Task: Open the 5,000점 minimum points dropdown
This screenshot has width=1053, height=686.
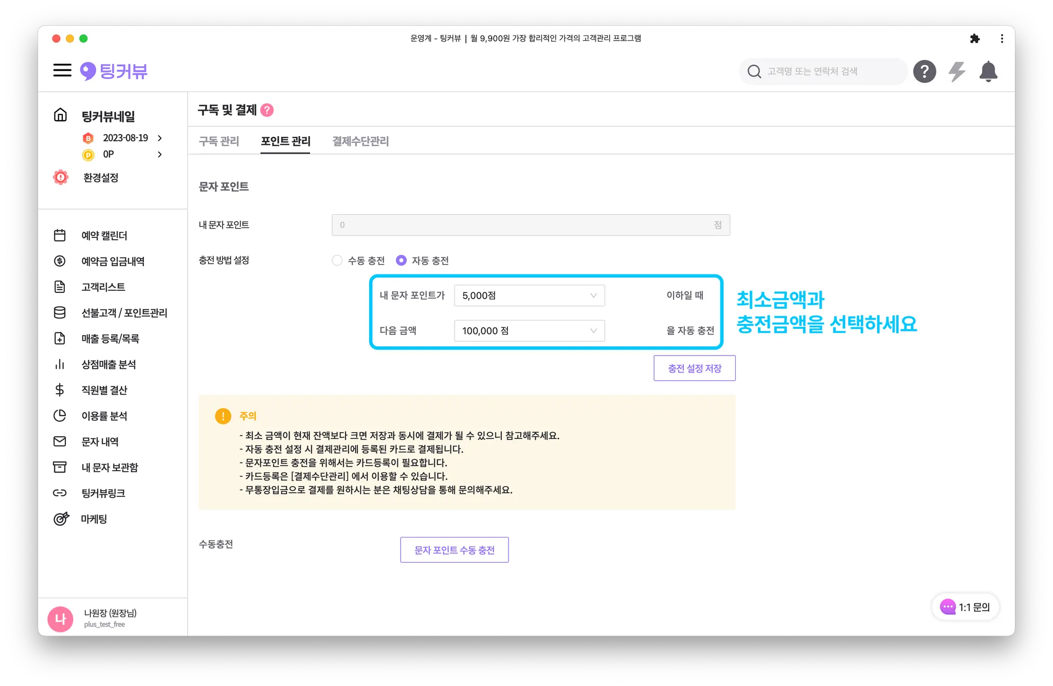Action: pyautogui.click(x=529, y=295)
